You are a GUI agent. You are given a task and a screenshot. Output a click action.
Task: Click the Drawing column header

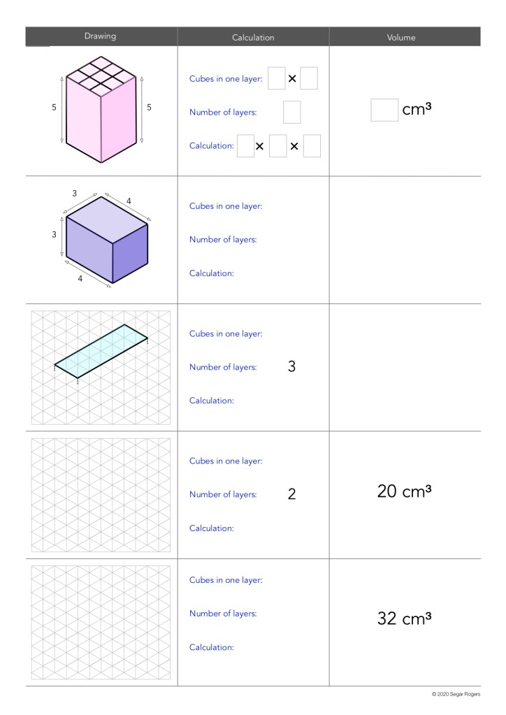click(101, 36)
